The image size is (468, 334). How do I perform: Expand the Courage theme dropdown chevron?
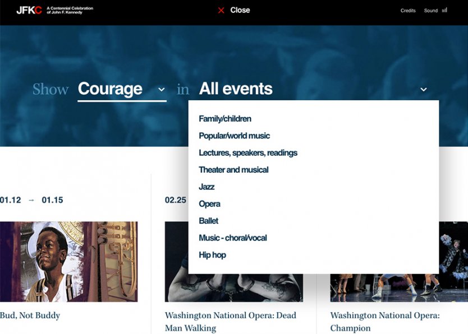pyautogui.click(x=162, y=90)
